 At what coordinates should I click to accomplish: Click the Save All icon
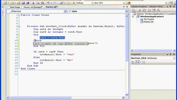pyautogui.click(x=28, y=3)
